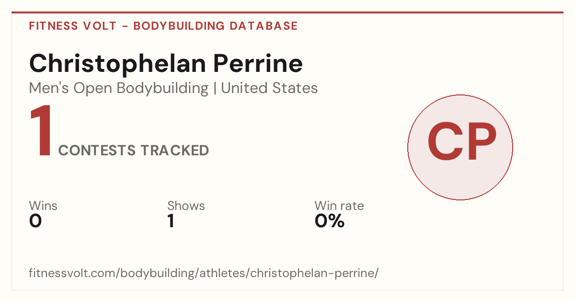Click the dash in the header title
This screenshot has height=302, width=575.
[125, 26]
